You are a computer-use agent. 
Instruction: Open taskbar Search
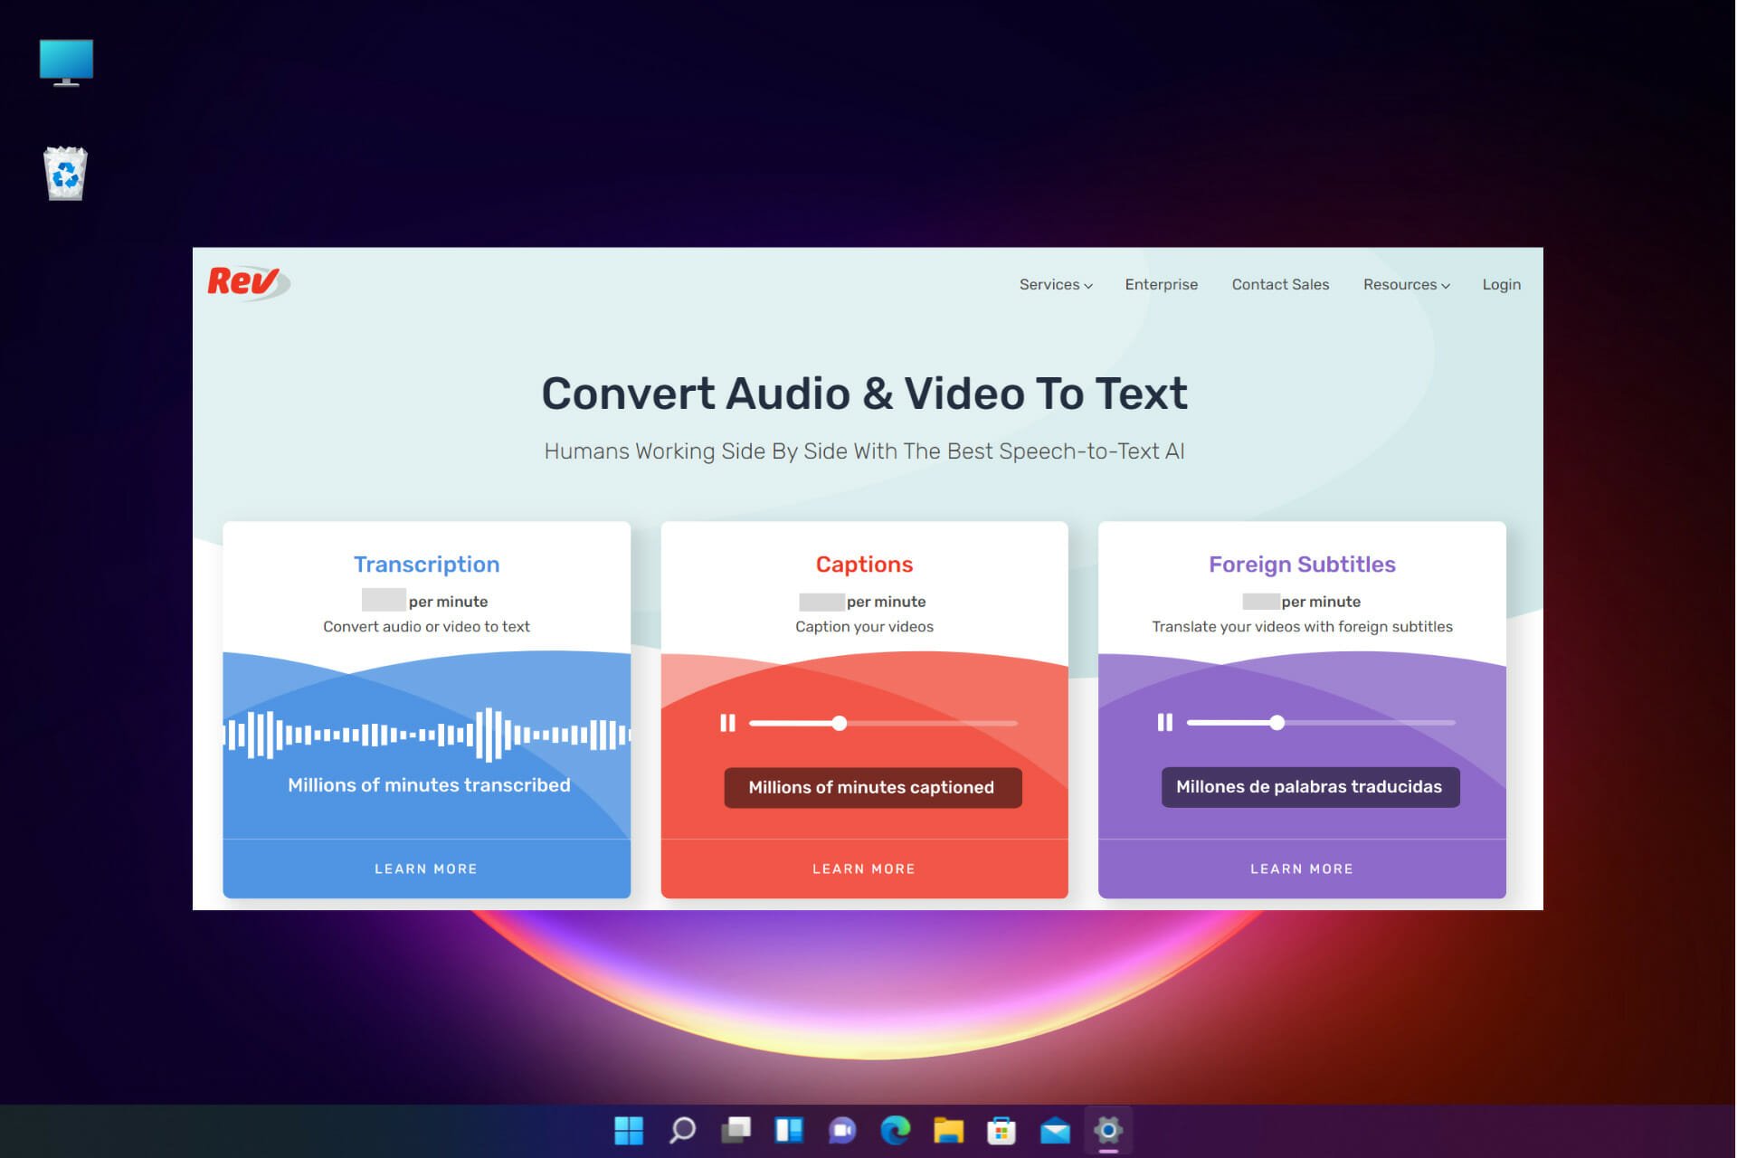682,1130
